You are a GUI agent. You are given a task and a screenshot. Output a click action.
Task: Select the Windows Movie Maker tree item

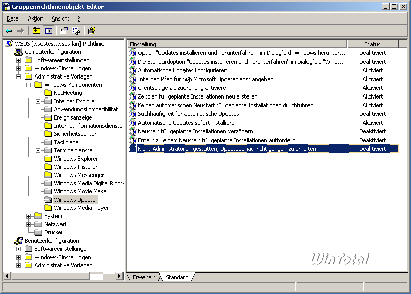tap(81, 191)
